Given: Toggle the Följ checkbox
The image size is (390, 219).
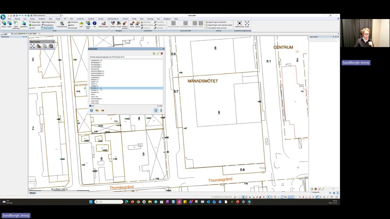Looking at the screenshot, I should pos(90,106).
